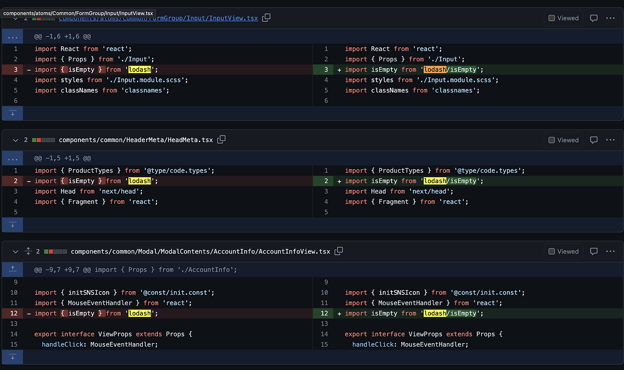Expand lines below in the InputView.tsx diff
This screenshot has height=370, width=624.
click(x=13, y=113)
